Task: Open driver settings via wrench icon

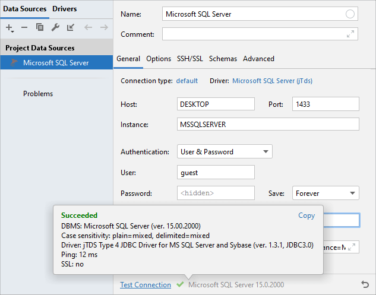Action: tap(55, 27)
